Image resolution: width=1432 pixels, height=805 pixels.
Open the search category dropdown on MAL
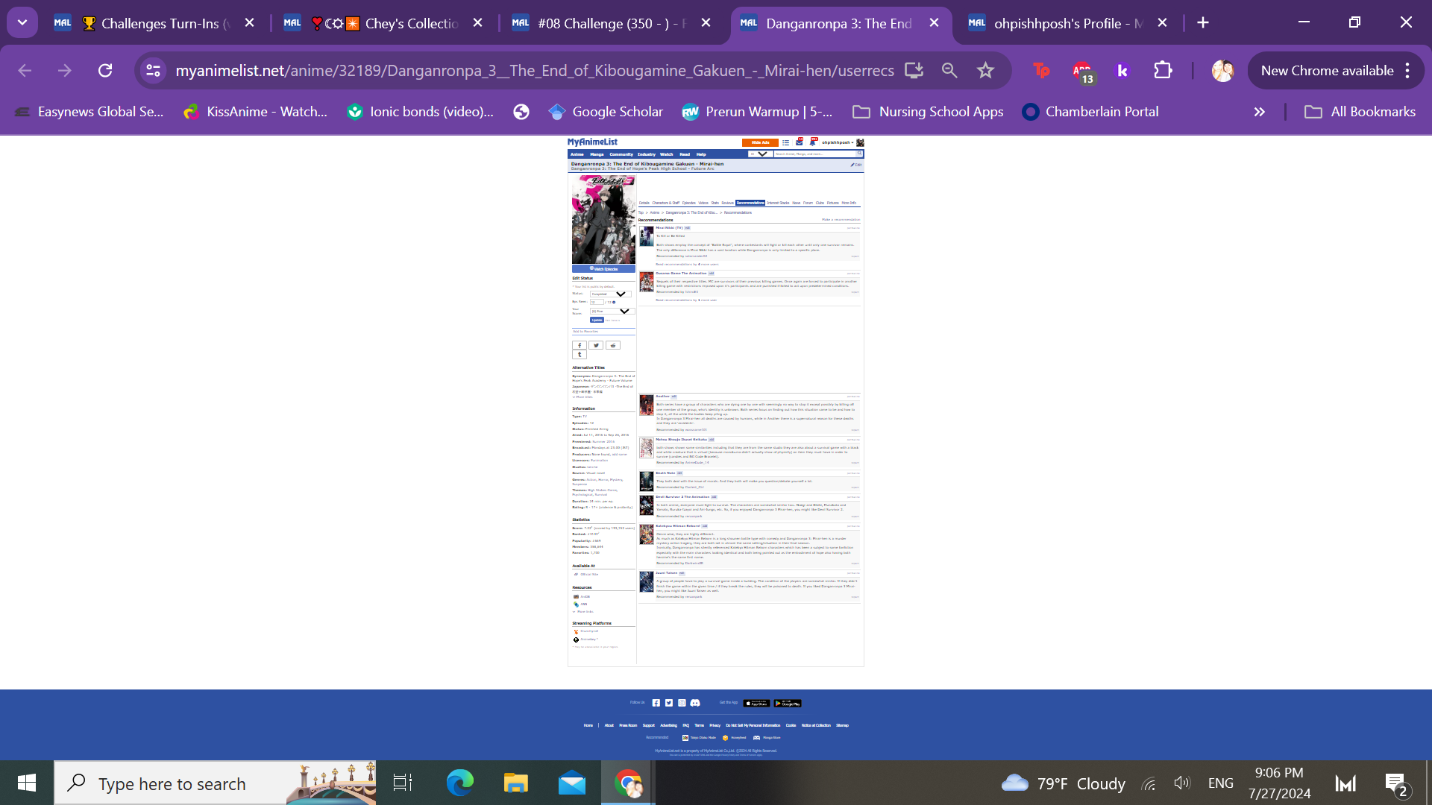pos(759,154)
